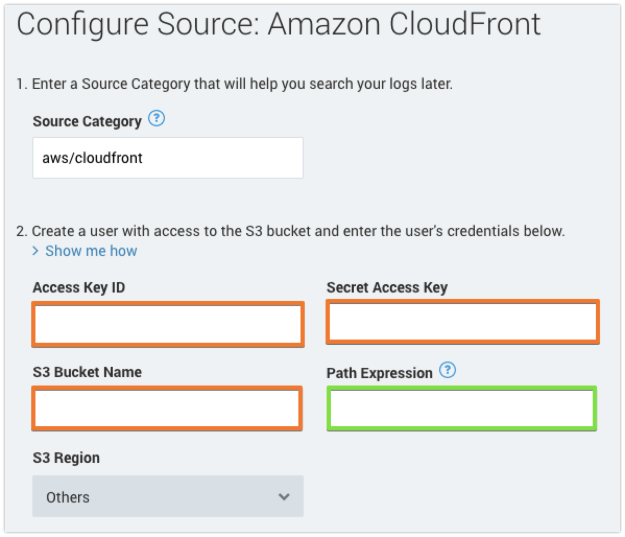
Task: Open the S3 Region dropdown
Action: point(167,497)
